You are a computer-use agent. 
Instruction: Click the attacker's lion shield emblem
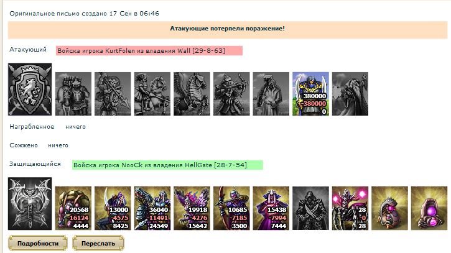(30, 90)
